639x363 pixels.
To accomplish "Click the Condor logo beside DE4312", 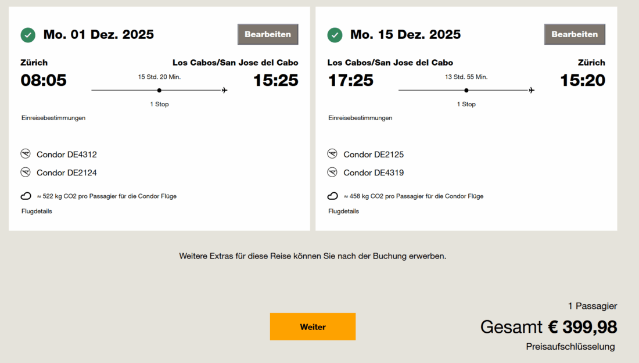I will (26, 154).
